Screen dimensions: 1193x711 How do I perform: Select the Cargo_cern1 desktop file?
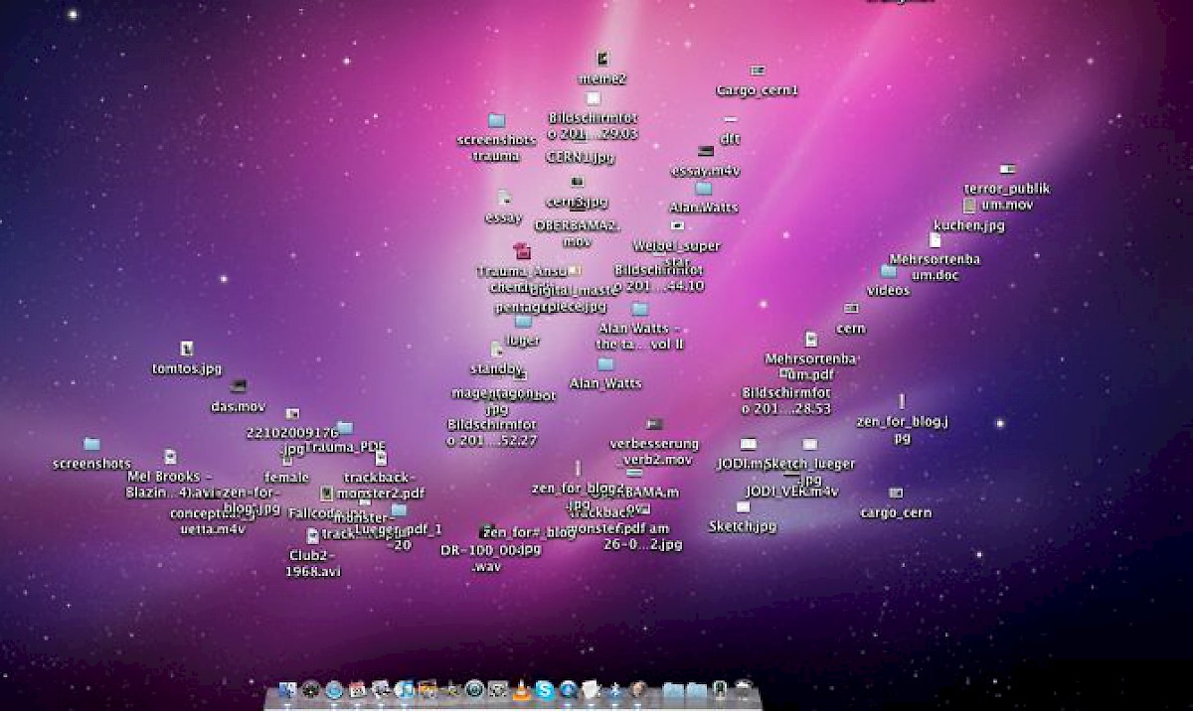[x=757, y=71]
